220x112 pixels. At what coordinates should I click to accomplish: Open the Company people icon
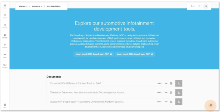point(5,66)
